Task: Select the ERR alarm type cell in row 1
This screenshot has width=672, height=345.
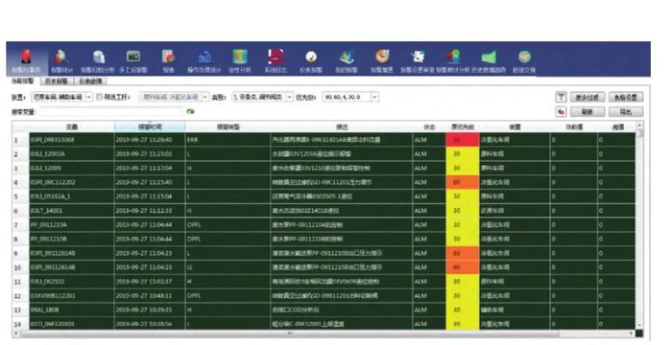Action: (x=228, y=140)
